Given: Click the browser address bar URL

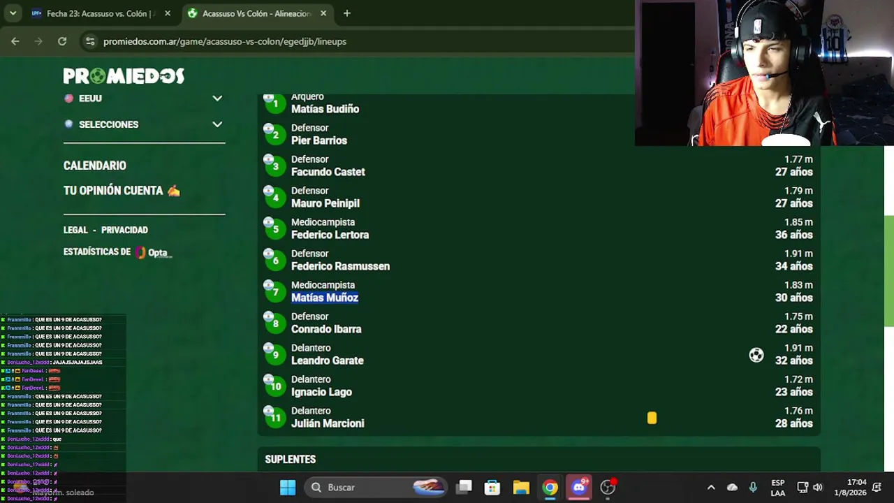Looking at the screenshot, I should point(225,41).
